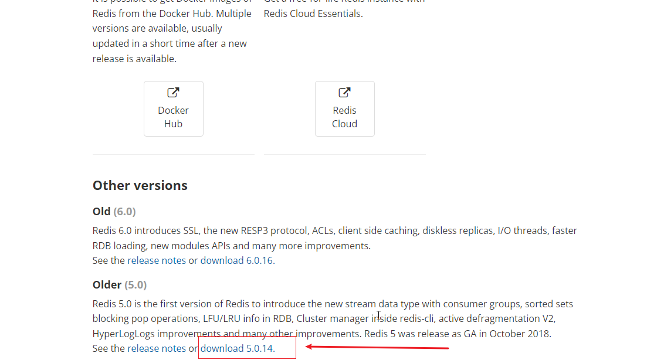Click the 'Redis Cloud' label inside its card
This screenshot has height=363, width=647.
tap(344, 117)
